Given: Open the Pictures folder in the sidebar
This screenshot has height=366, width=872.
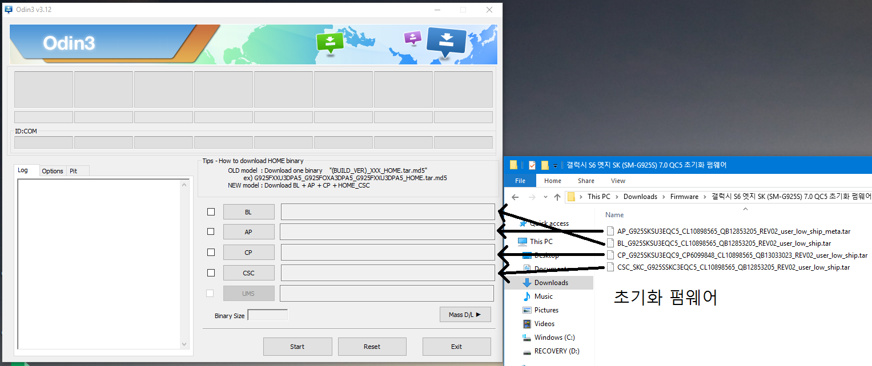Looking at the screenshot, I should 546,310.
